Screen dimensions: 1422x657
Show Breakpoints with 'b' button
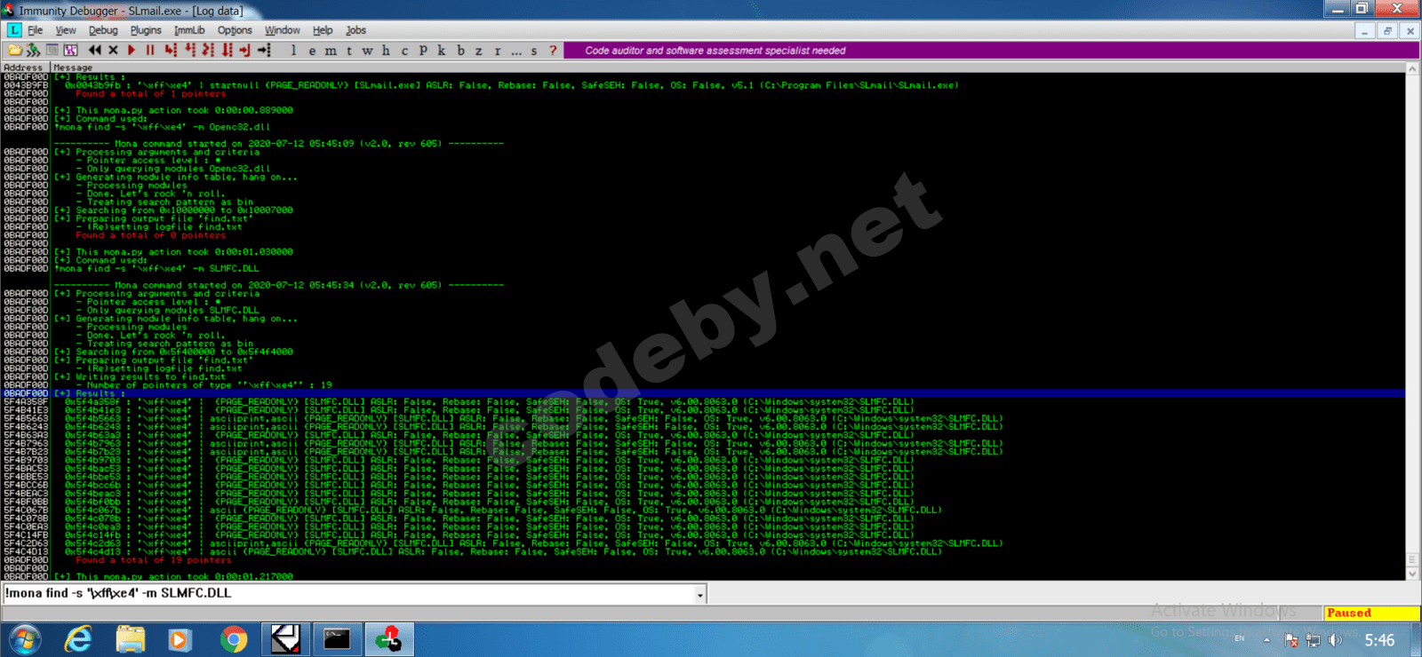click(x=460, y=51)
